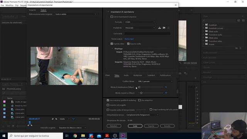Click the Effetti audio folder icon
Screen dimensions: 247x139
pos(206,31)
